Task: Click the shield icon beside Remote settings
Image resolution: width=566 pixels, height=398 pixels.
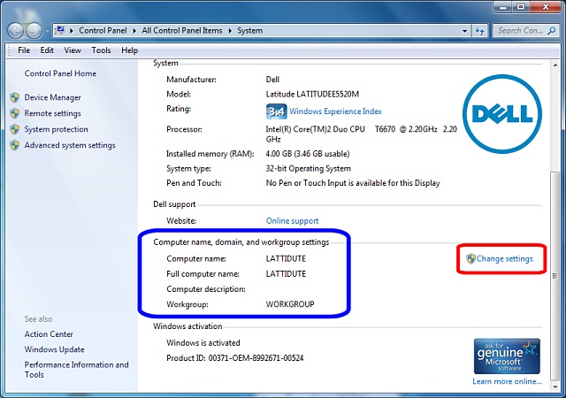Action: coord(15,113)
